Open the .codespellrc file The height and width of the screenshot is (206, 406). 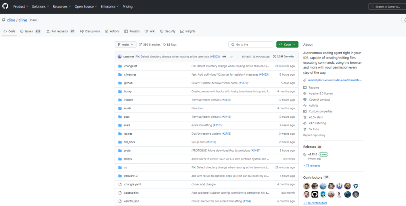pyautogui.click(x=131, y=193)
